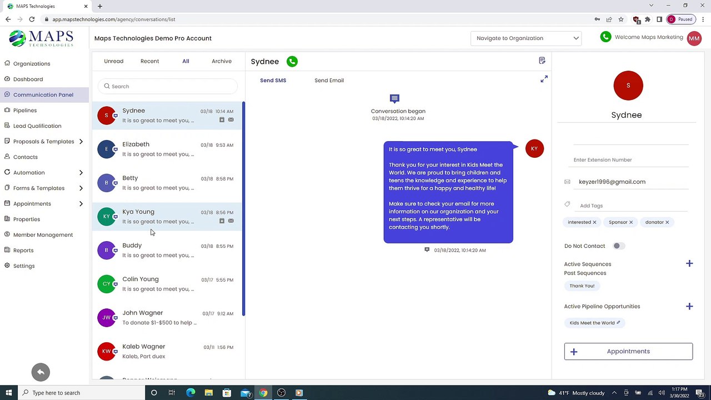Call Sydnee with the green phone icon

click(292, 62)
